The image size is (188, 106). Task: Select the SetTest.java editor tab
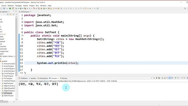pos(25,12)
